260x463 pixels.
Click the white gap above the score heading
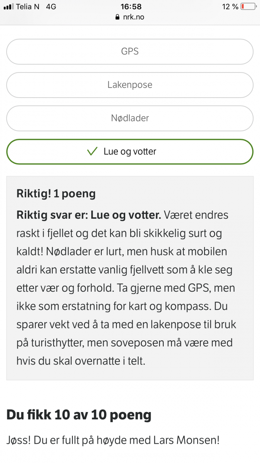[130, 394]
